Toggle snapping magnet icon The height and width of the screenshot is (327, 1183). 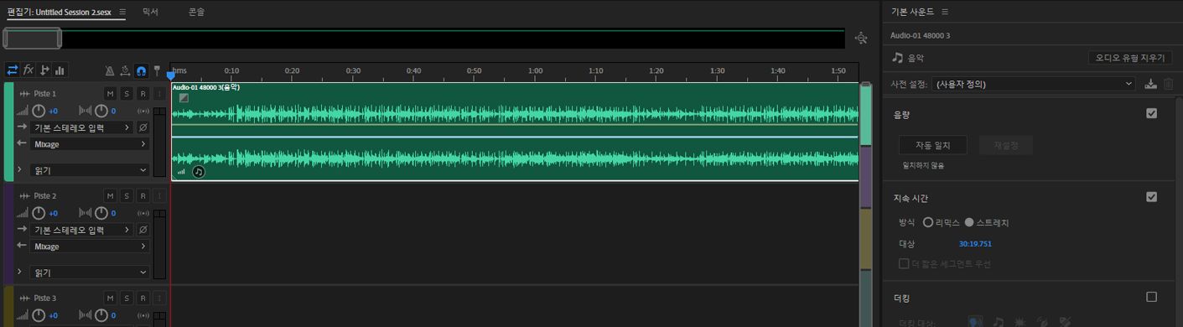142,71
